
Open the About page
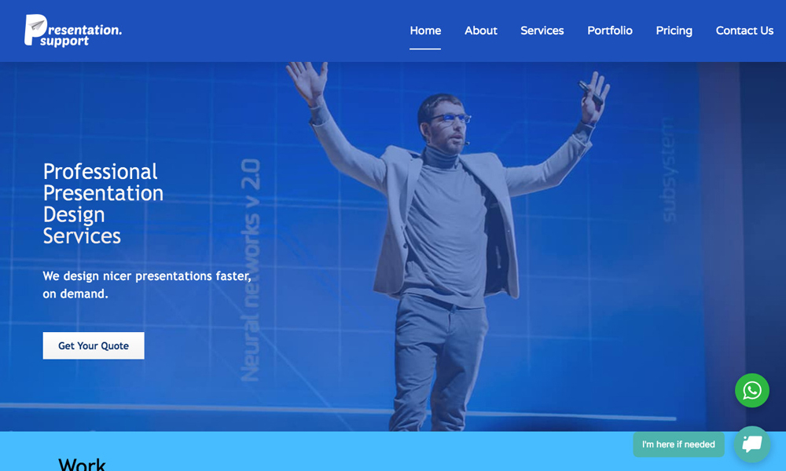pos(480,31)
